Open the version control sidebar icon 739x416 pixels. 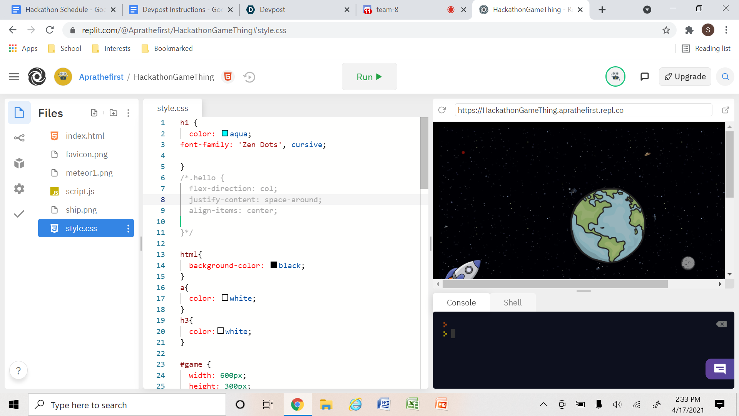19,138
